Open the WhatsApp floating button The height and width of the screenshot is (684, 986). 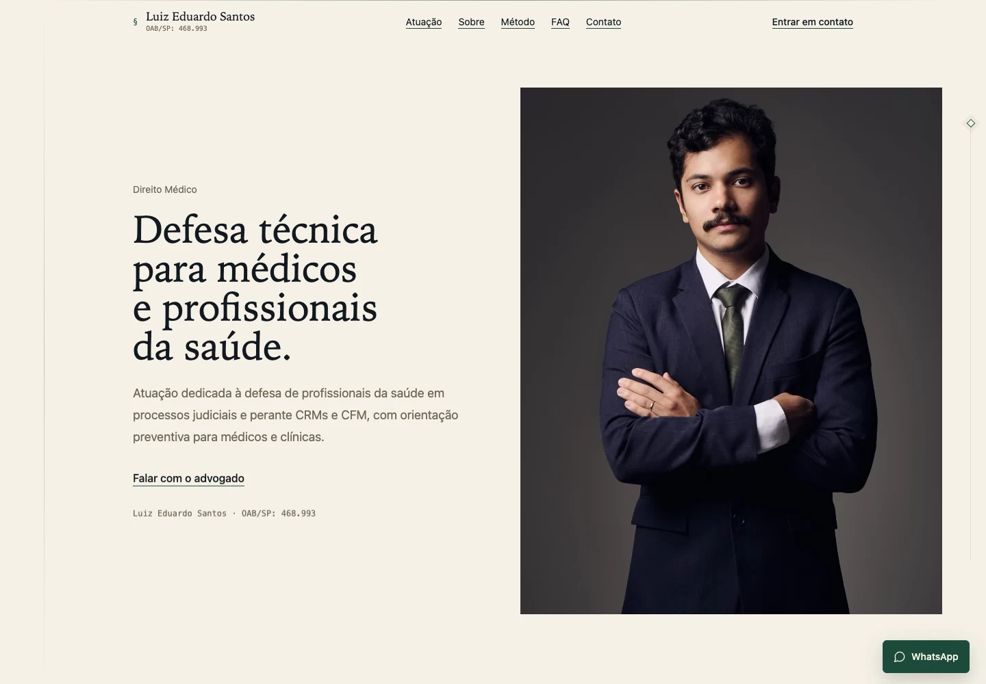926,657
